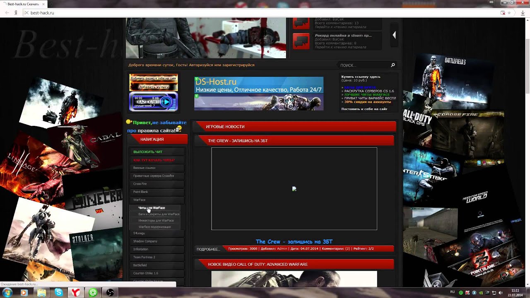Switch to Yandex Browser in taskbar
The height and width of the screenshot is (298, 530).
click(76, 293)
